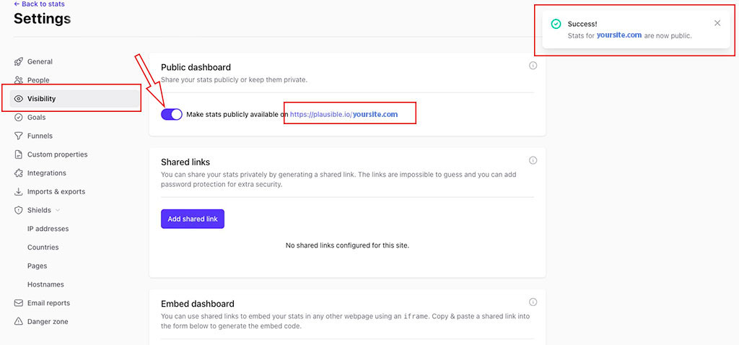Image resolution: width=739 pixels, height=345 pixels.
Task: Open the plausible.io/yoursite.com public link
Action: 344,114
